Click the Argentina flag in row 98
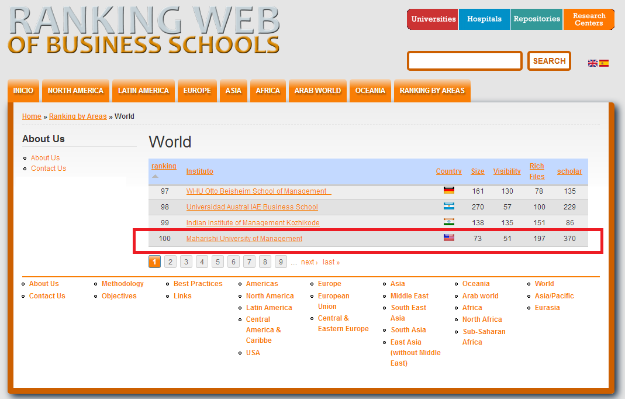The height and width of the screenshot is (399, 625). pyautogui.click(x=449, y=207)
